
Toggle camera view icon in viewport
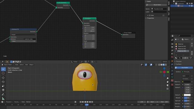pos(167,85)
